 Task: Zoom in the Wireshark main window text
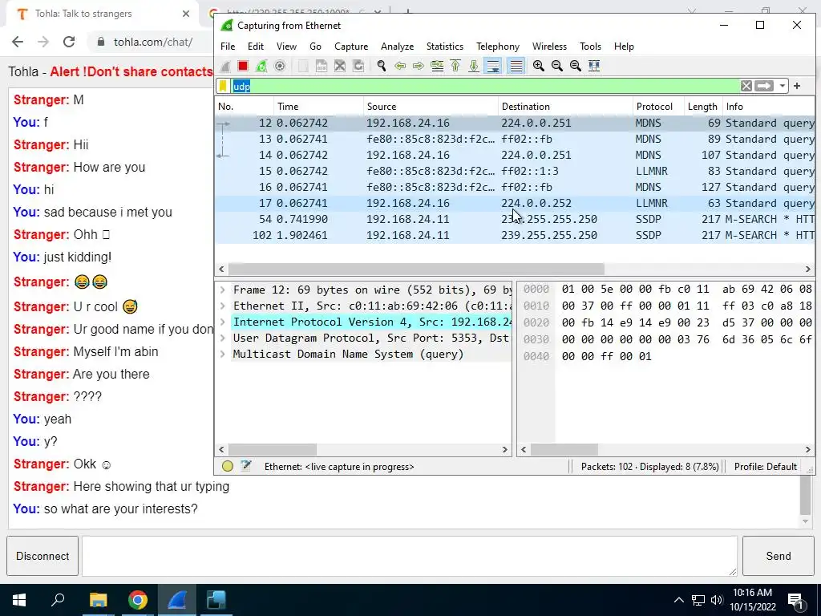pos(538,66)
